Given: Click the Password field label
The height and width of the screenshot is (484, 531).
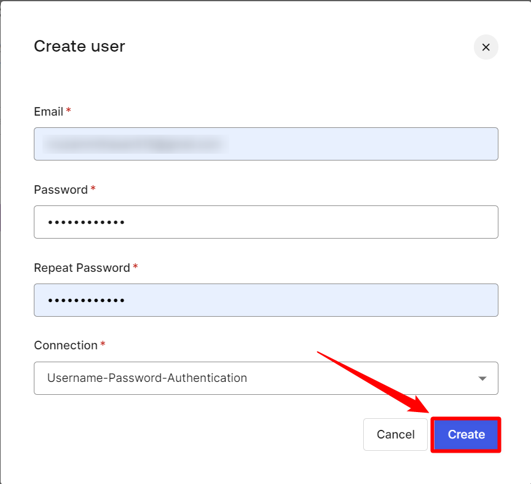Looking at the screenshot, I should click(x=61, y=190).
